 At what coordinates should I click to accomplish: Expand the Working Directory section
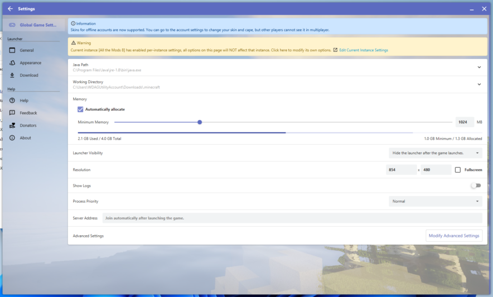pos(478,85)
